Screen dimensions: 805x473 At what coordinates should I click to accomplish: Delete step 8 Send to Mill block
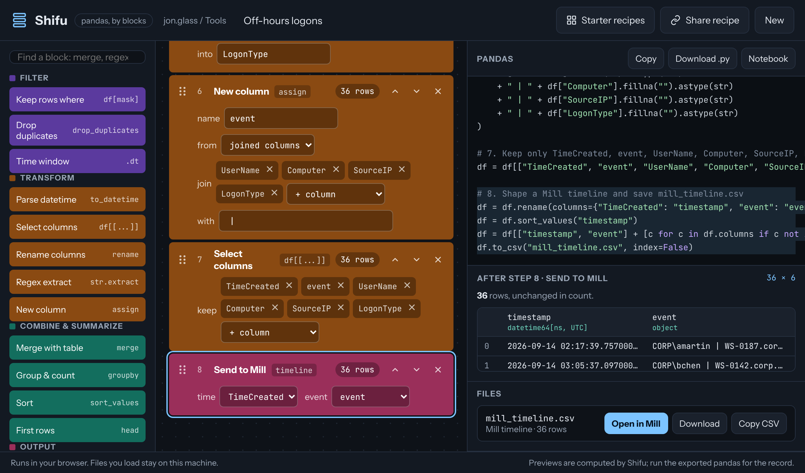[438, 370]
